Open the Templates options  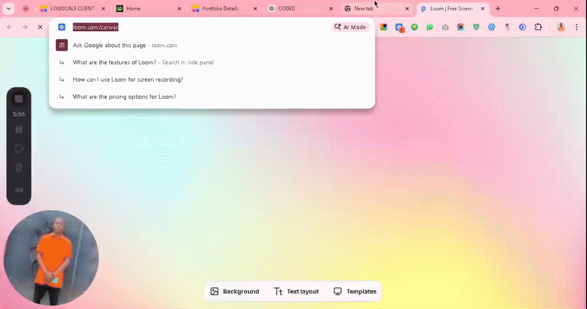pyautogui.click(x=355, y=291)
